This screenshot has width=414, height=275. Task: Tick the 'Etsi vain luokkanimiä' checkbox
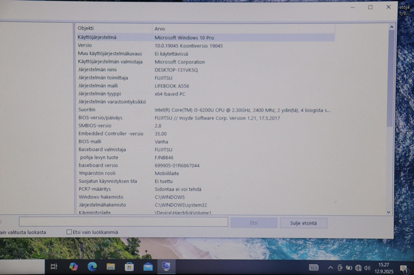(x=69, y=232)
